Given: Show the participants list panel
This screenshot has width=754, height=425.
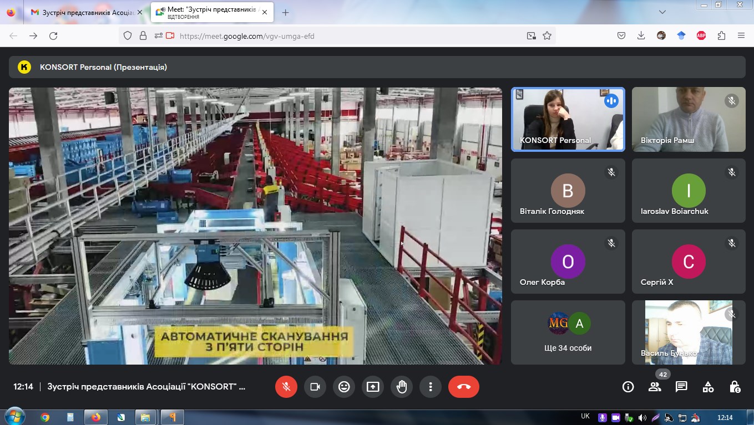Looking at the screenshot, I should point(655,387).
